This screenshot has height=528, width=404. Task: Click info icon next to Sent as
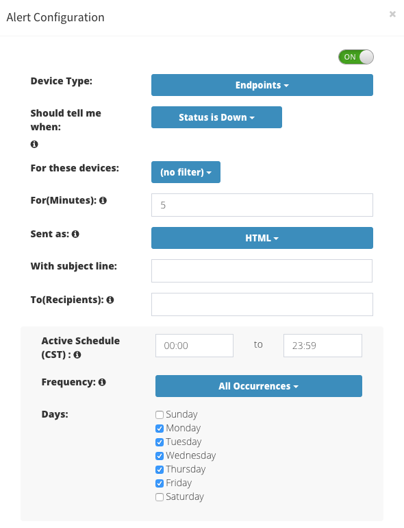coord(75,234)
